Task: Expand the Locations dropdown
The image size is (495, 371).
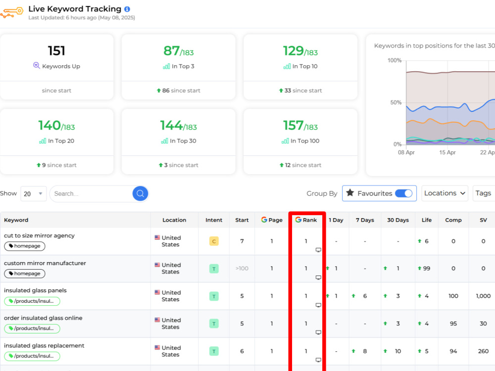Action: click(x=445, y=193)
